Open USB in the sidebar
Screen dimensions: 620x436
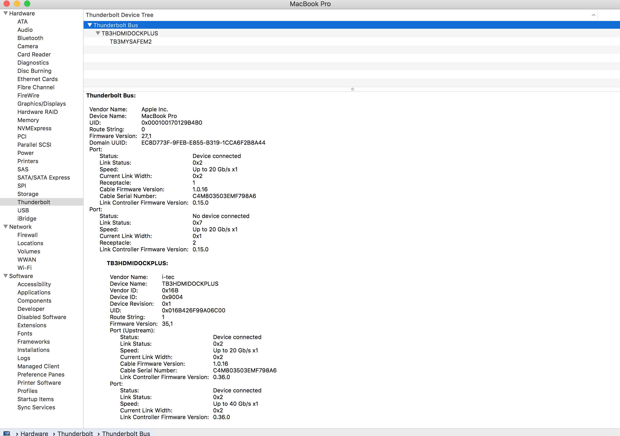point(23,210)
